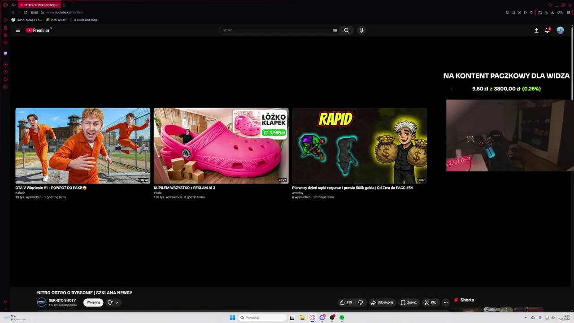This screenshot has width=574, height=323.
Task: Open SERHITO SHOTY channel avatar
Action: coord(42,302)
